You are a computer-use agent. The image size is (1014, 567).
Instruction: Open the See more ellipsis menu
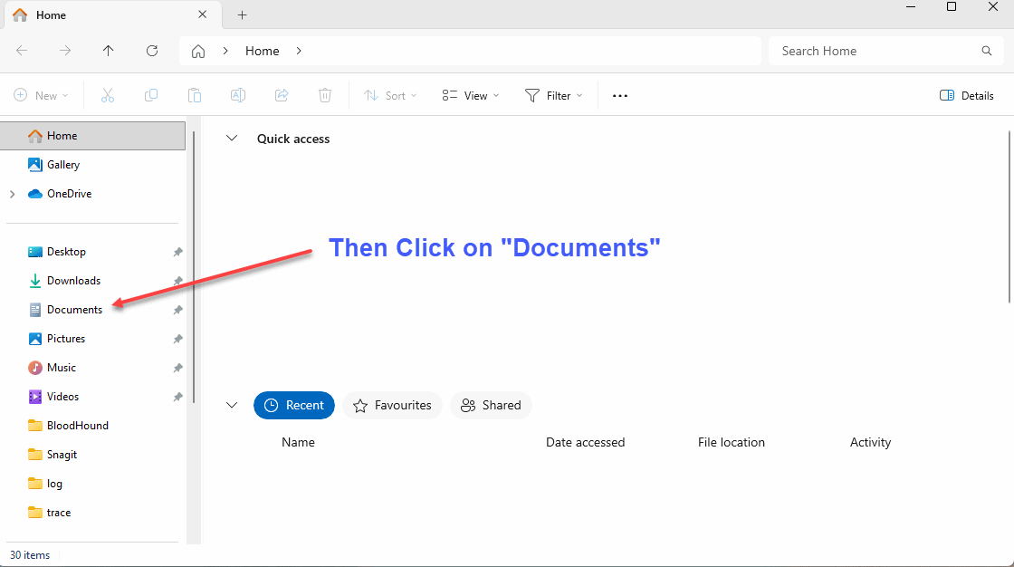pyautogui.click(x=620, y=95)
